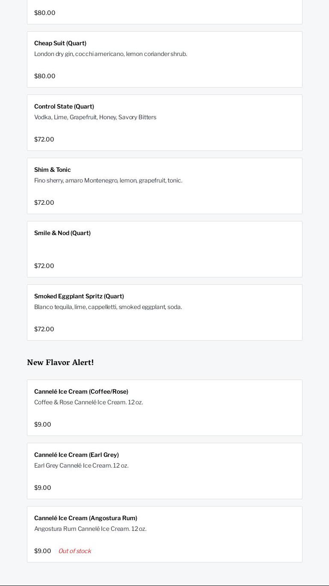Click the Vodka, Lime, Grapefruit description text

pos(95,117)
